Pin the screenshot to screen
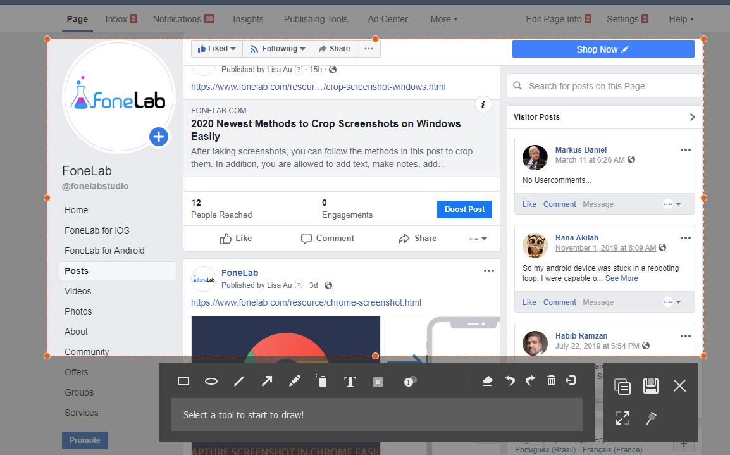 tap(650, 418)
